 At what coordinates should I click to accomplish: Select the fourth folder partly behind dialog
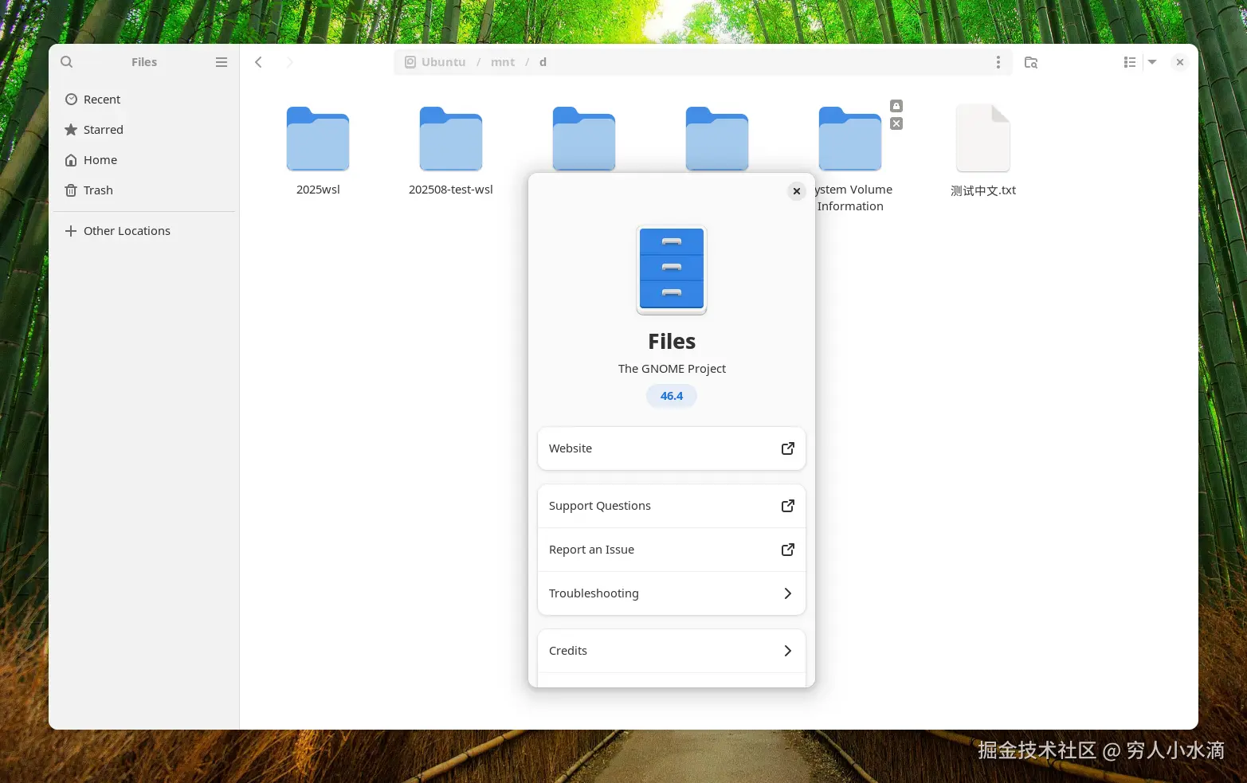pos(717,137)
